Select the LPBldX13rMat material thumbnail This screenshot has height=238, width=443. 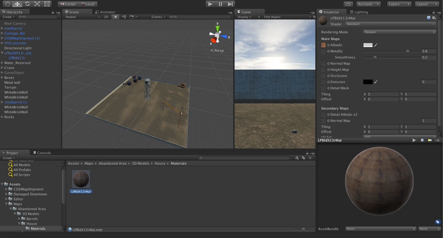(x=81, y=179)
